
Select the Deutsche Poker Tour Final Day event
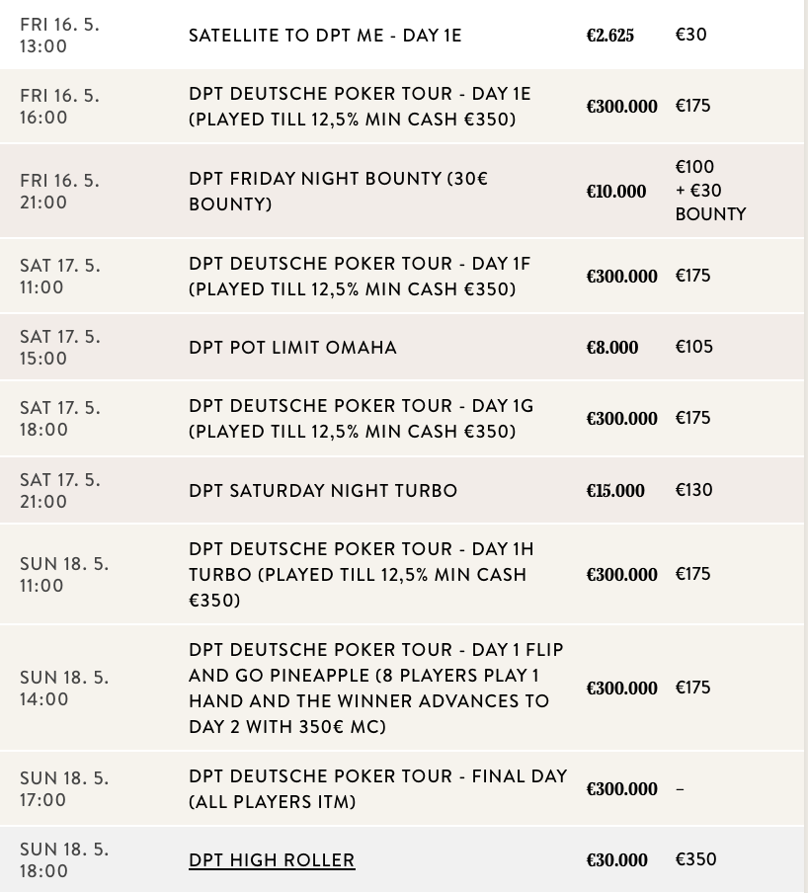[x=377, y=789]
